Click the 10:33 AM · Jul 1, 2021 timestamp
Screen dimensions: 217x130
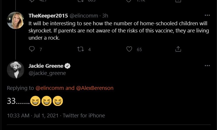(x=33, y=116)
